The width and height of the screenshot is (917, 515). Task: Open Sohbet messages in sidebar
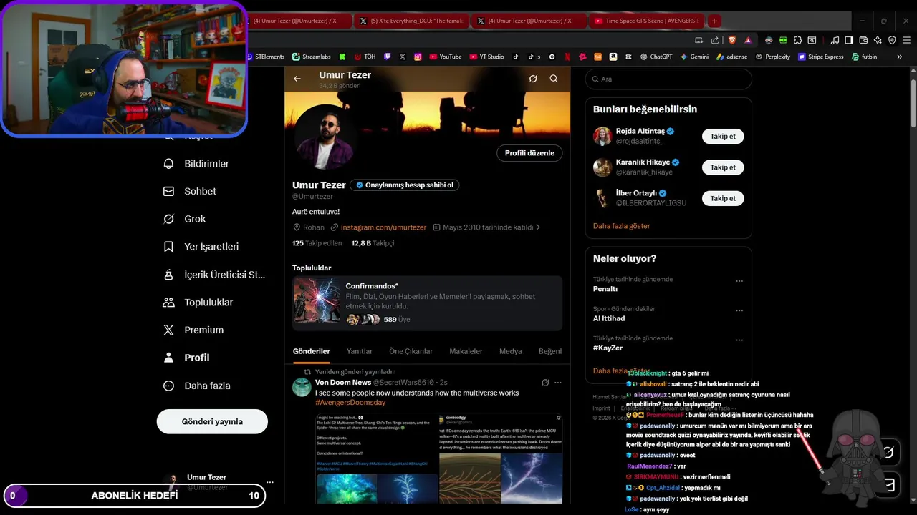coord(190,191)
